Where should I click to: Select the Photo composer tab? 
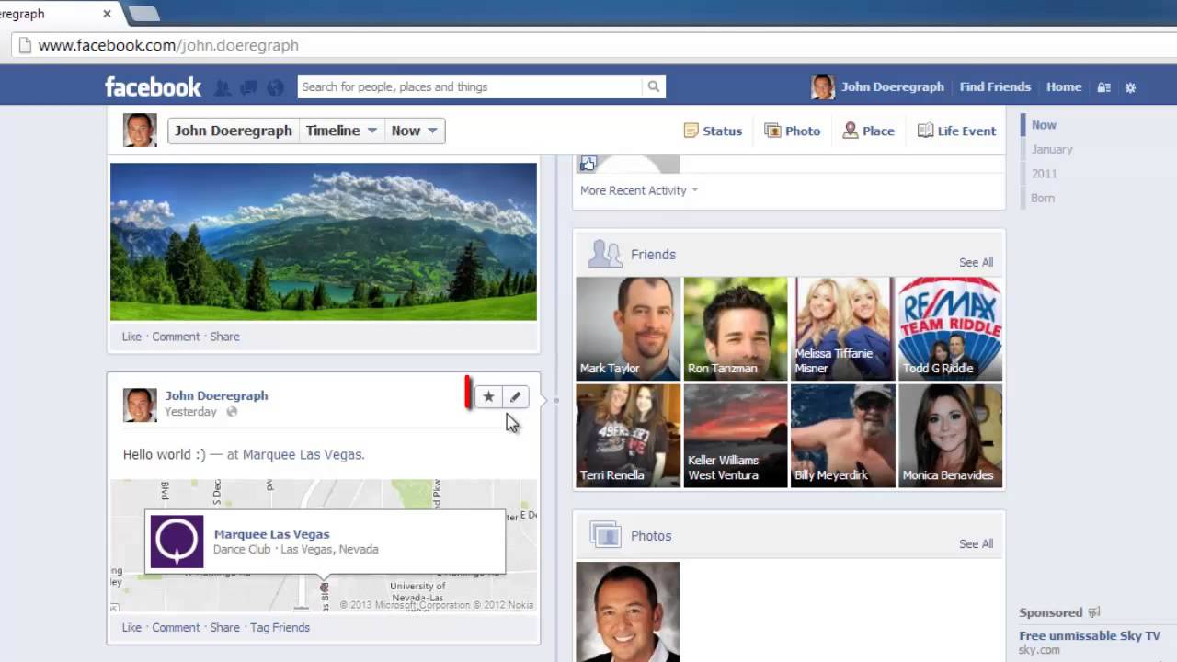(x=793, y=131)
